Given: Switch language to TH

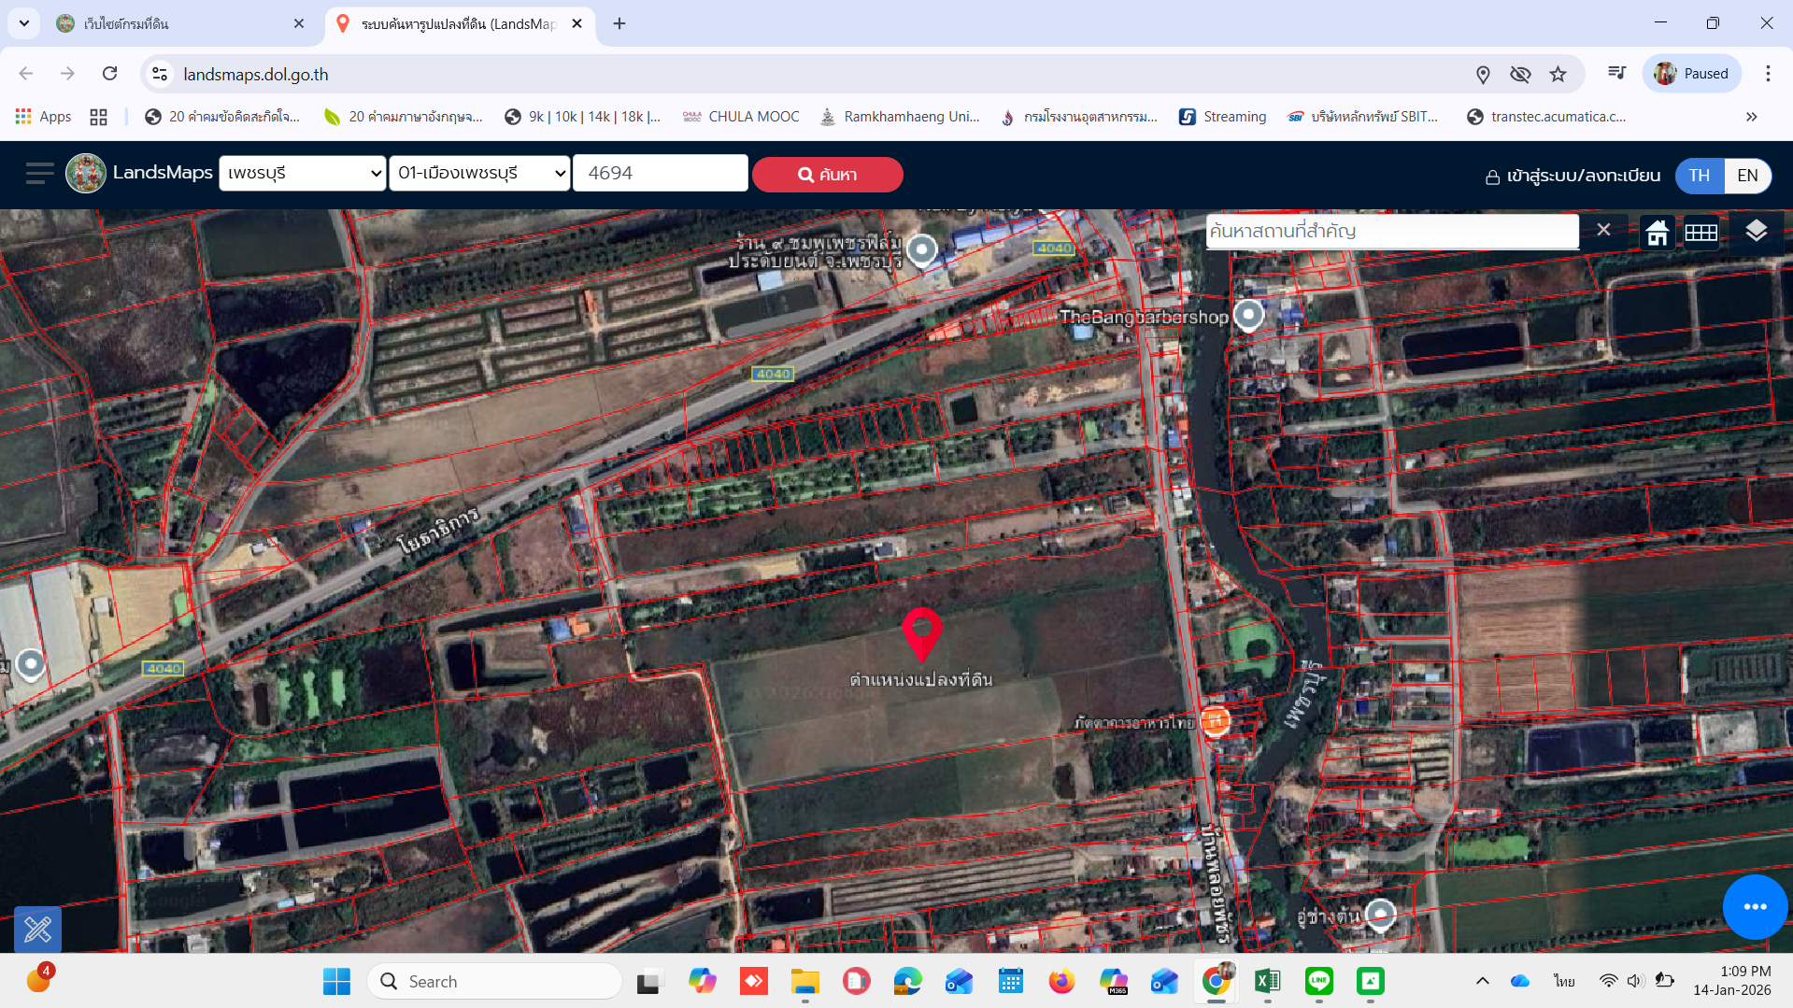Looking at the screenshot, I should click(1699, 176).
